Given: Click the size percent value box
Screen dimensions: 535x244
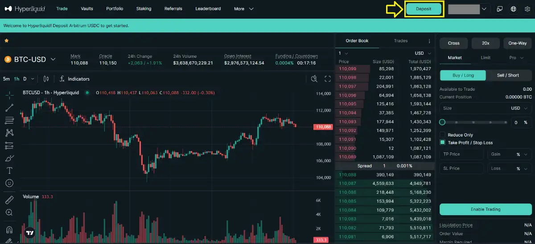Looking at the screenshot, I should (521, 122).
